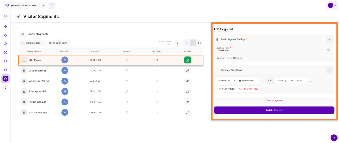
Task: Open the external site link icon
Action: coord(52,5)
